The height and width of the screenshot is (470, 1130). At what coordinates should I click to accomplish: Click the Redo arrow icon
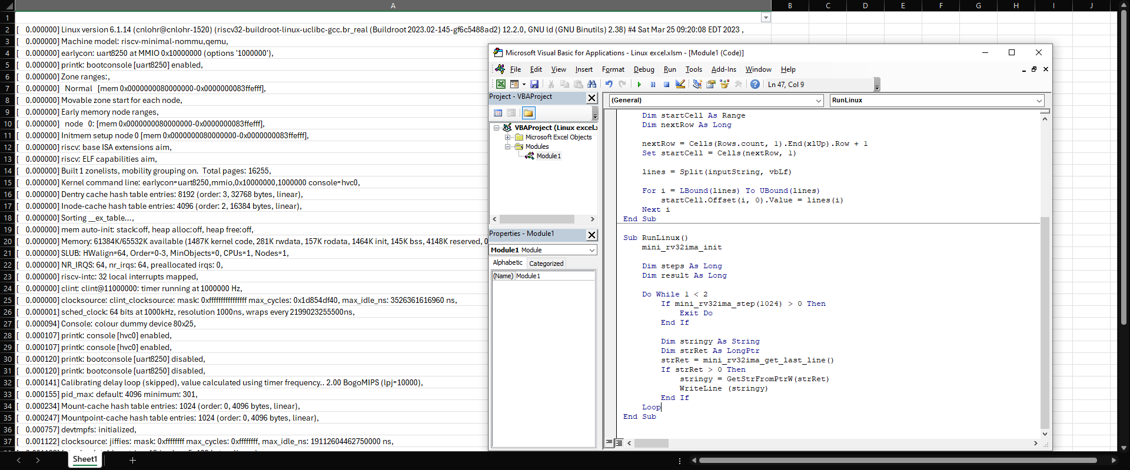tap(623, 84)
